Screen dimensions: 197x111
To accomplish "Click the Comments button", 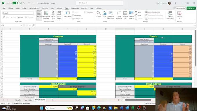I will (x=179, y=8).
